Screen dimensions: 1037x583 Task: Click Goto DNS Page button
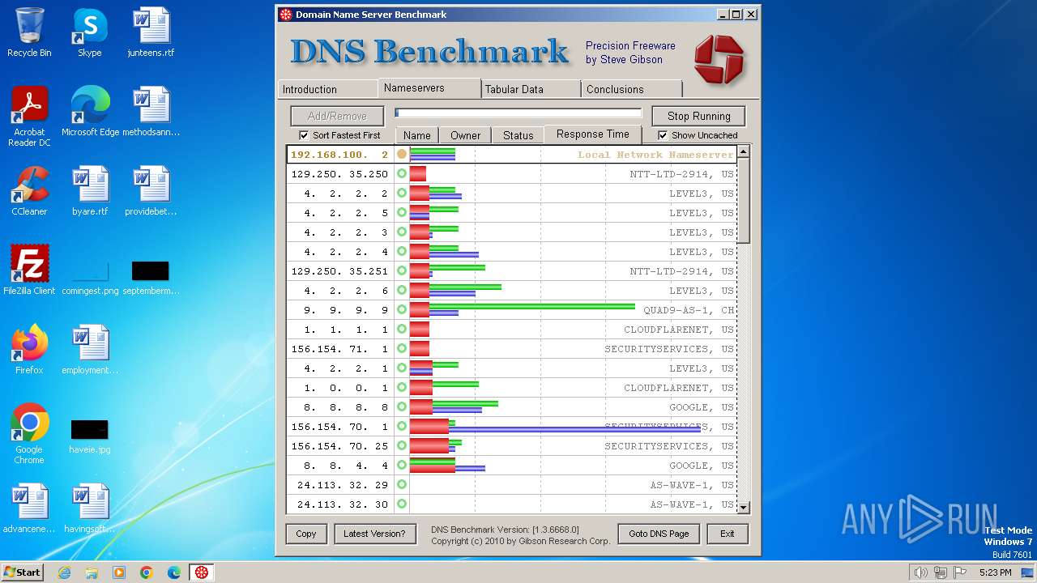tap(659, 534)
